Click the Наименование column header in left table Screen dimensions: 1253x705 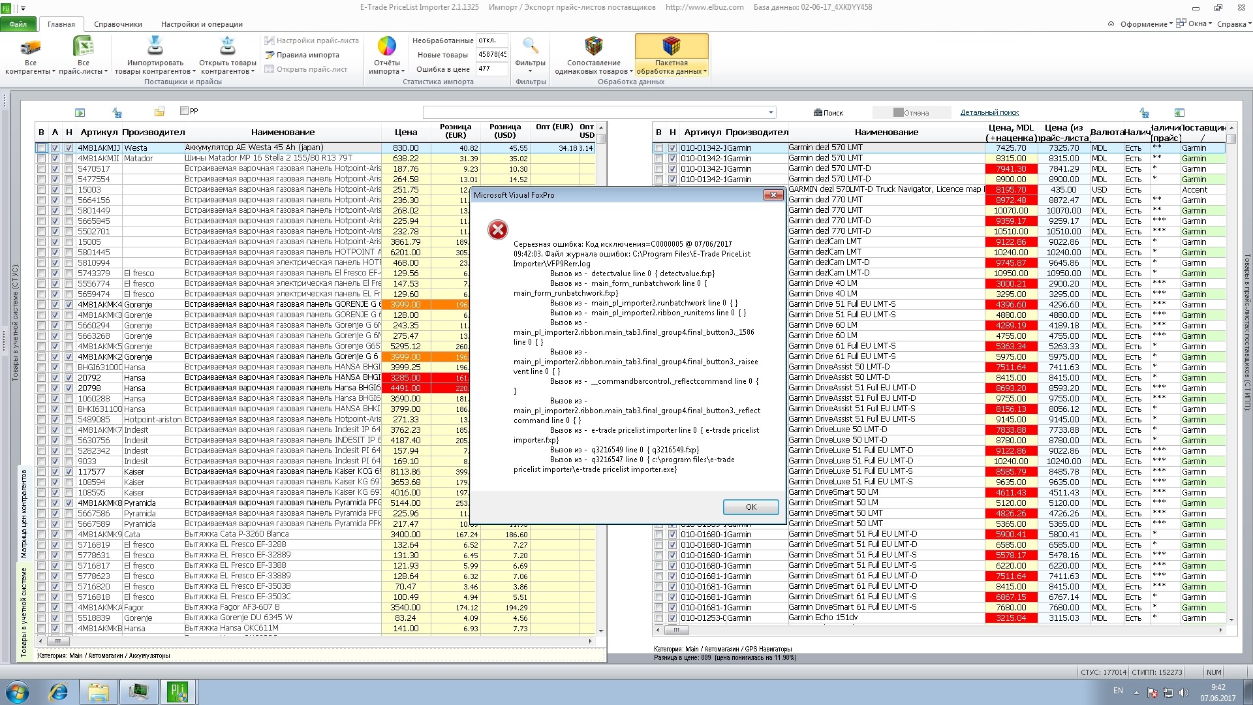pyautogui.click(x=283, y=132)
